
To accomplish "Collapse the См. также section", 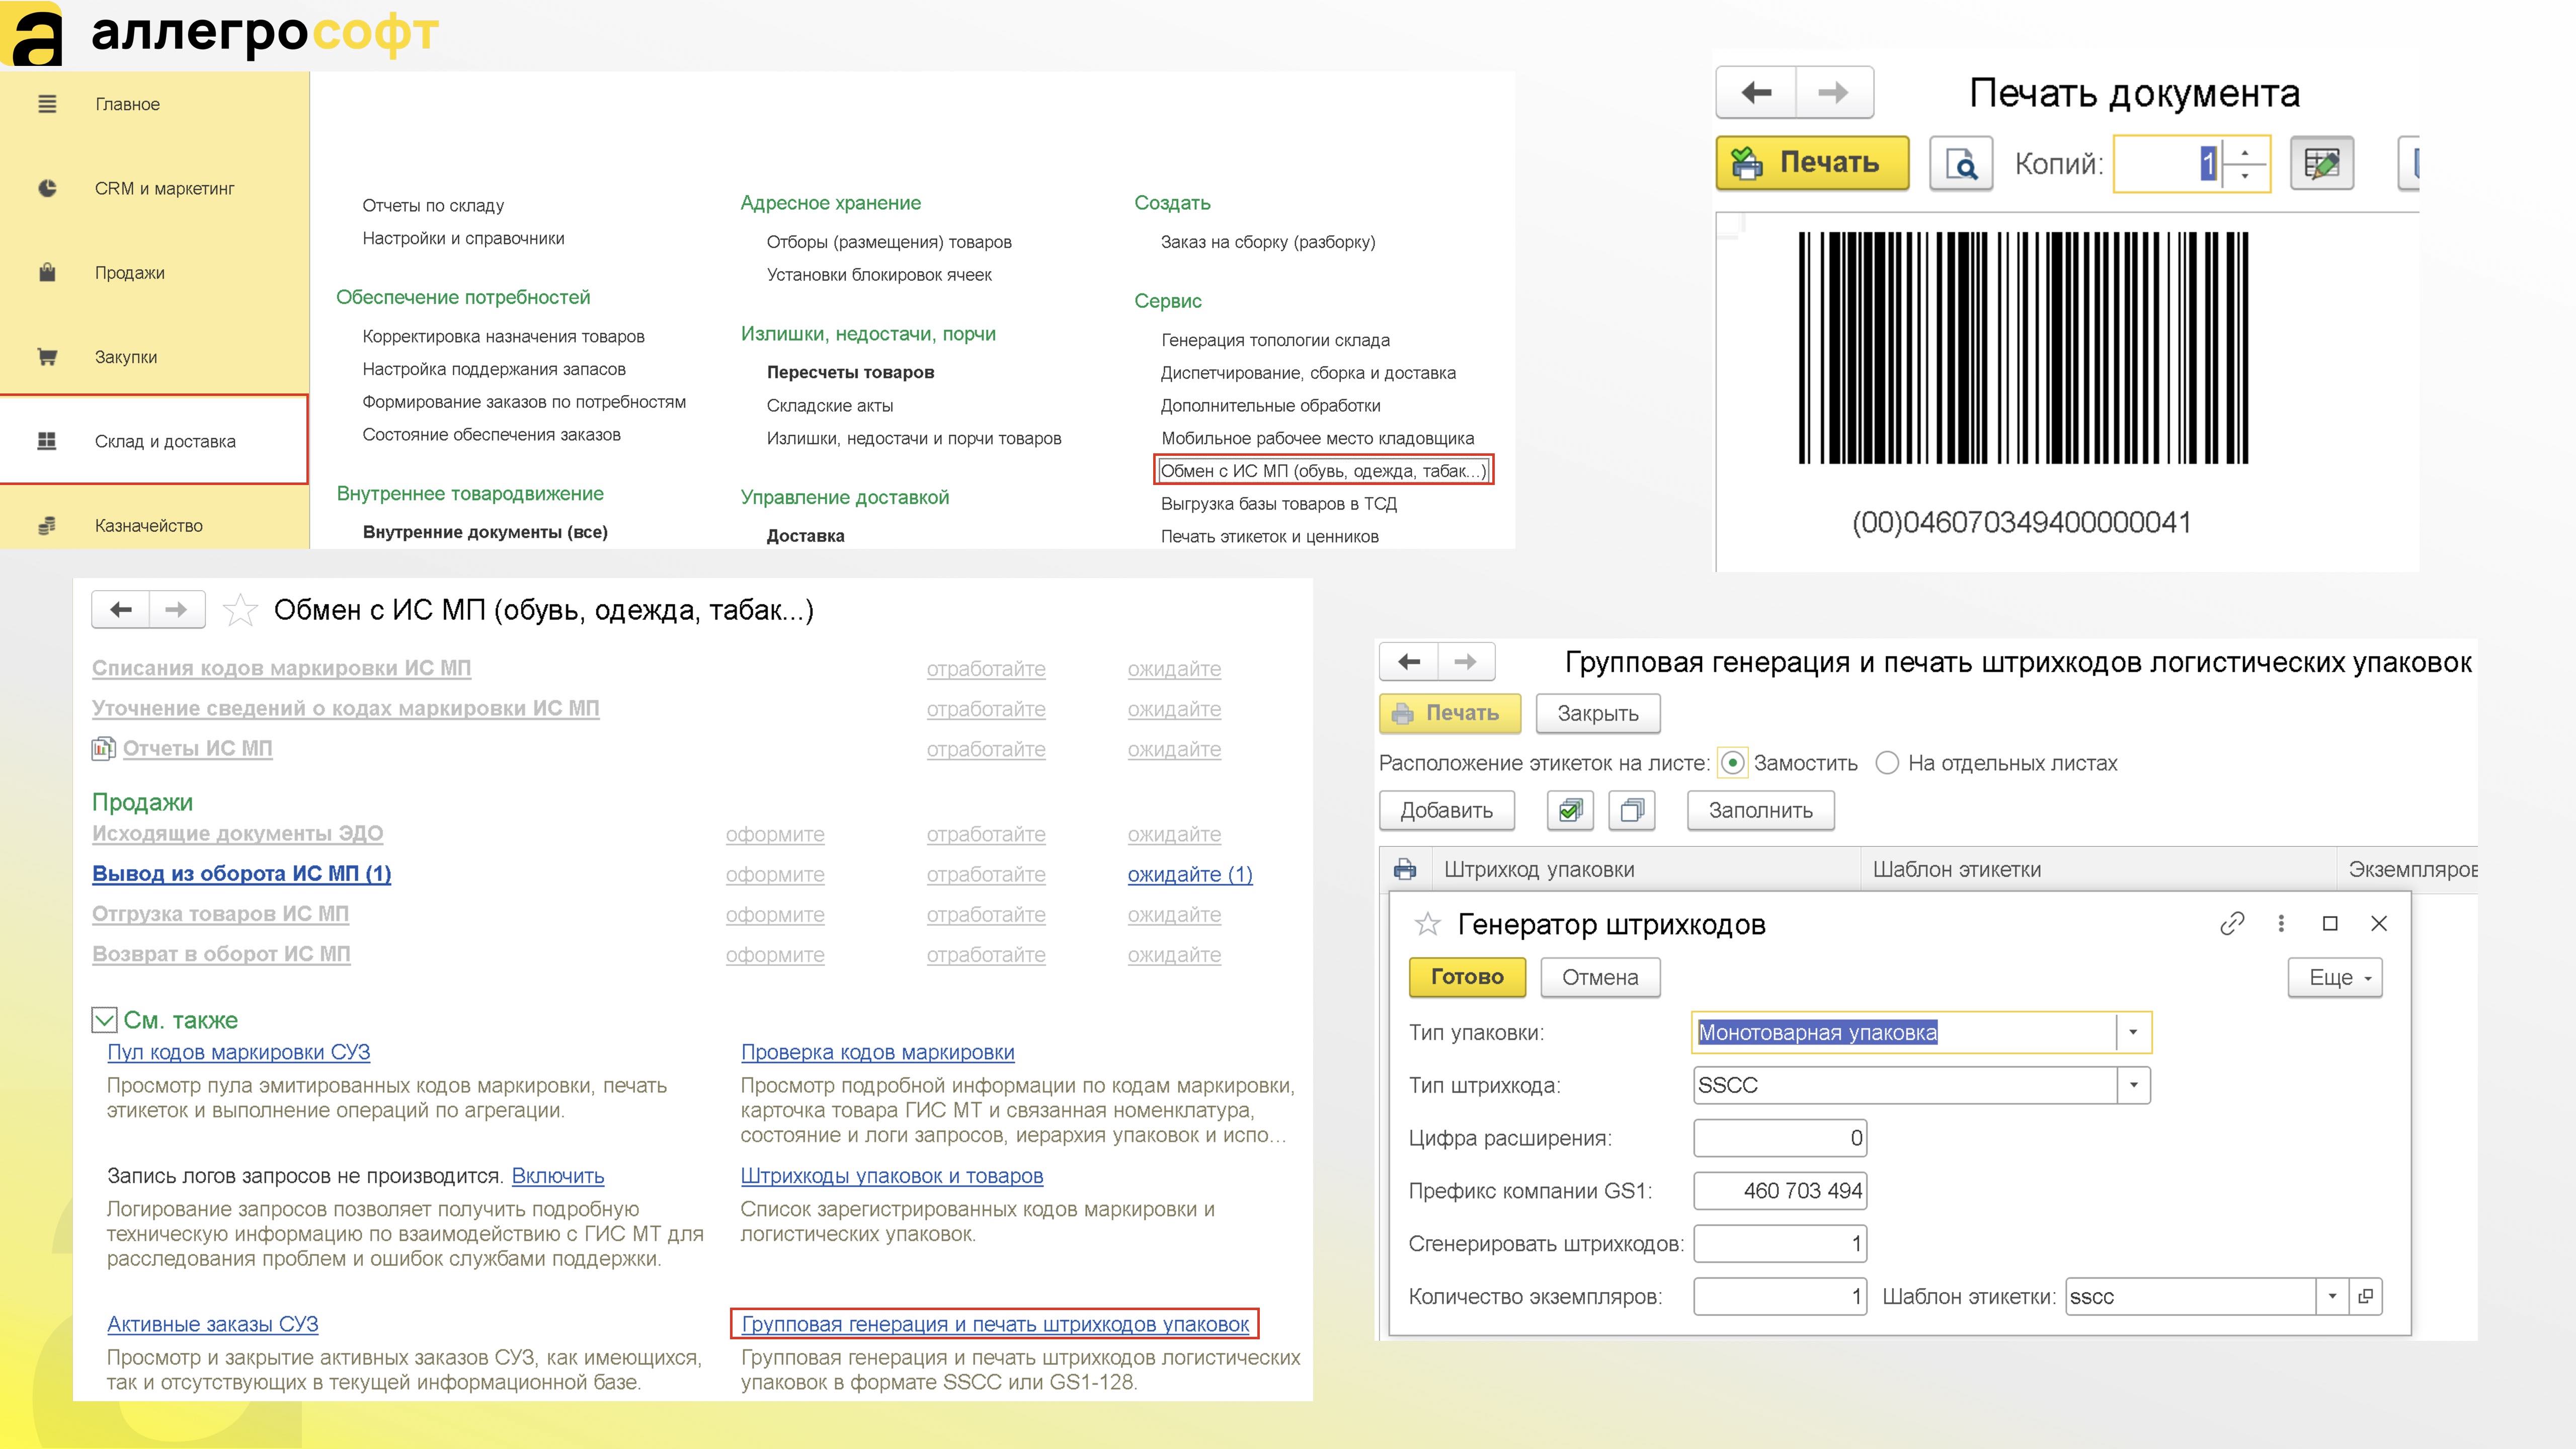I will pos(104,1020).
